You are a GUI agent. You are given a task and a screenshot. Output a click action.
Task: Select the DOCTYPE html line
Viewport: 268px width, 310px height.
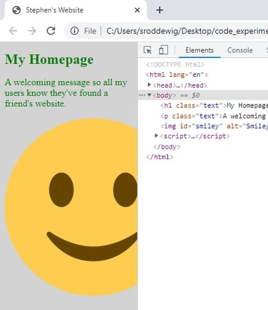pyautogui.click(x=175, y=64)
